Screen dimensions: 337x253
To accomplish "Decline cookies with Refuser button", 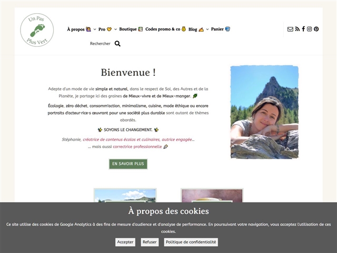I will 150,242.
